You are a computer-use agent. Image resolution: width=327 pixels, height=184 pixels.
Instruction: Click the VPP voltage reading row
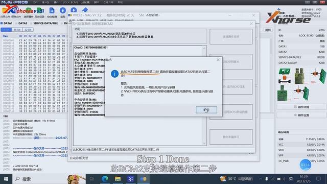pyautogui.click(x=301, y=155)
